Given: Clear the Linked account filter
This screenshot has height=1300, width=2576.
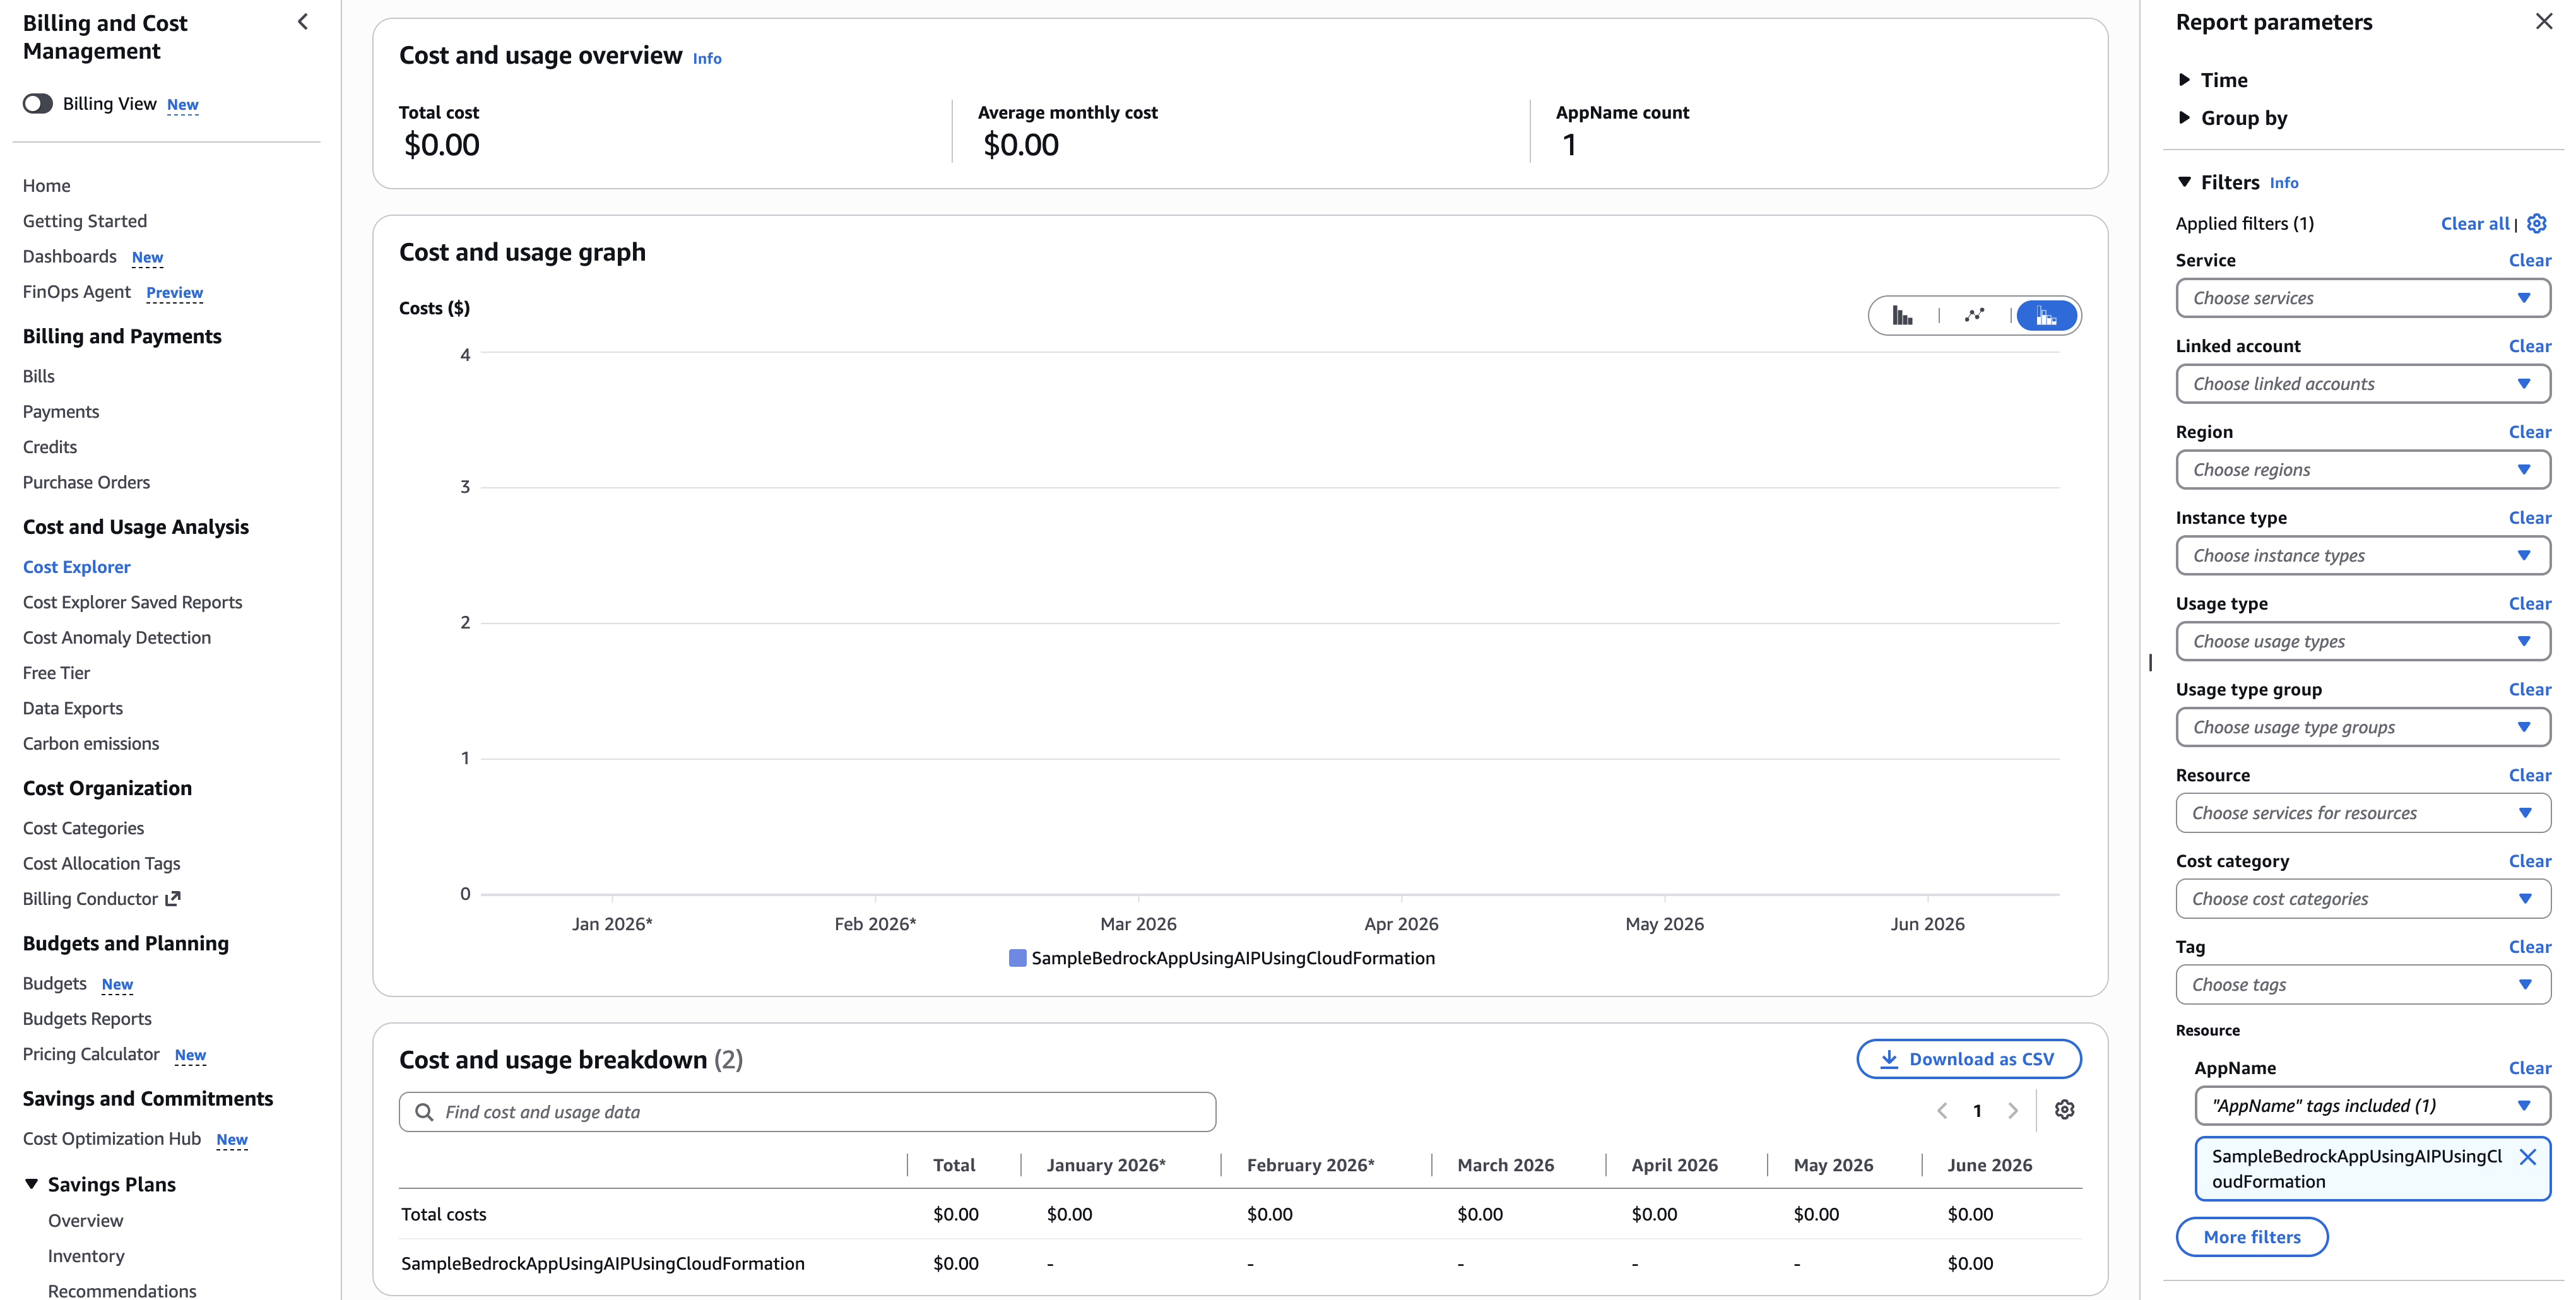Looking at the screenshot, I should [2529, 346].
